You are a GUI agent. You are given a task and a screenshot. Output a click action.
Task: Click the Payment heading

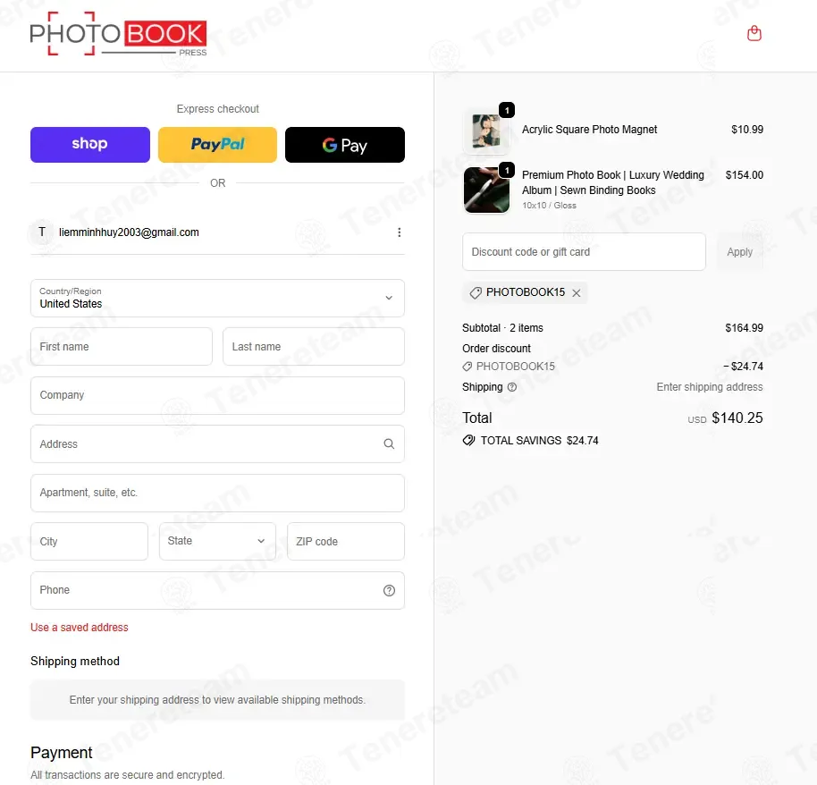pos(61,753)
